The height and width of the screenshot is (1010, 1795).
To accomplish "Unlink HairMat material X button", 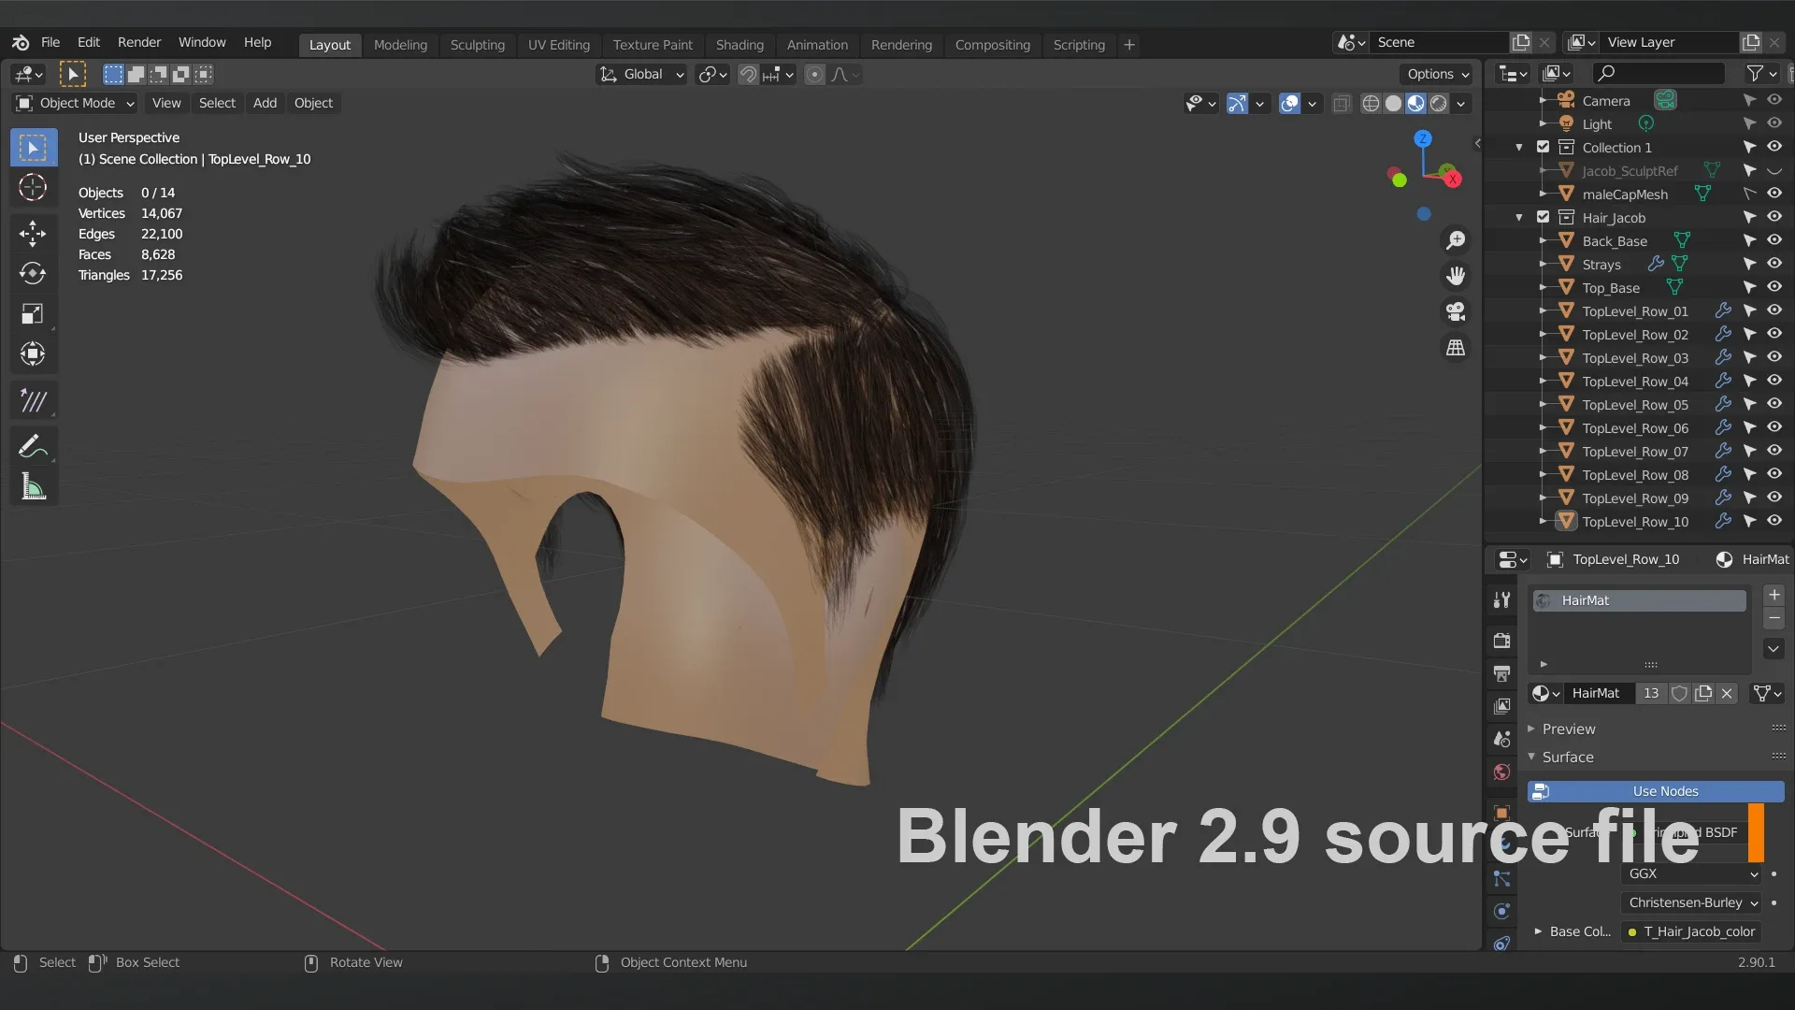I will click(1727, 693).
